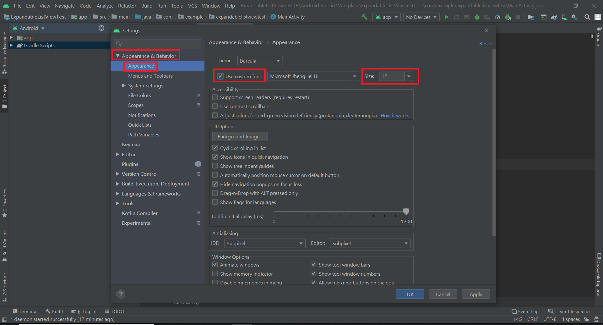The image size is (603, 325).
Task: Open the TODO tool window tab
Action: tap(114, 311)
